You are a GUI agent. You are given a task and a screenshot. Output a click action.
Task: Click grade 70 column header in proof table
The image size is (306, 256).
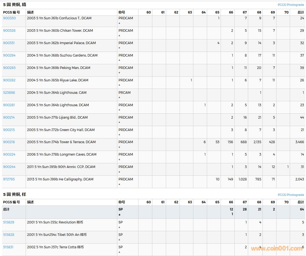[x=286, y=12]
